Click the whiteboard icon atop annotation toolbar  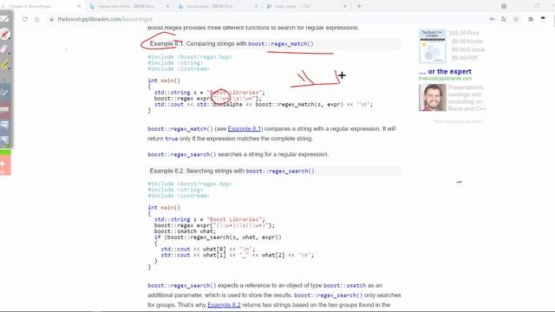click(4, 19)
